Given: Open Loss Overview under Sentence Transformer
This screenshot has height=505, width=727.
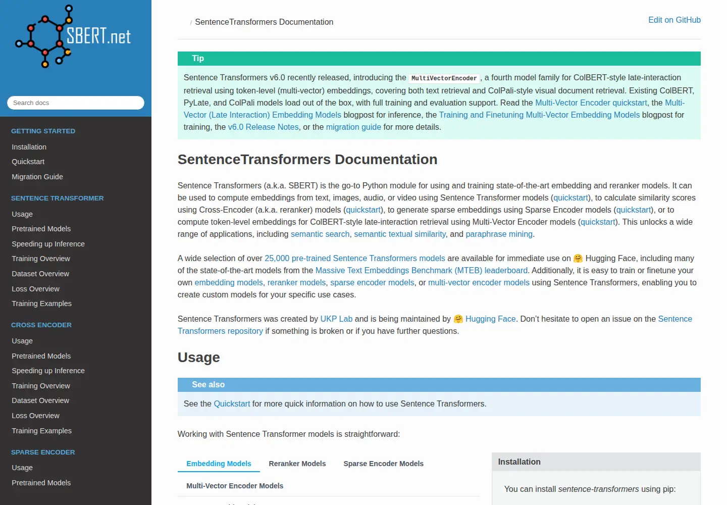Looking at the screenshot, I should click(x=36, y=289).
